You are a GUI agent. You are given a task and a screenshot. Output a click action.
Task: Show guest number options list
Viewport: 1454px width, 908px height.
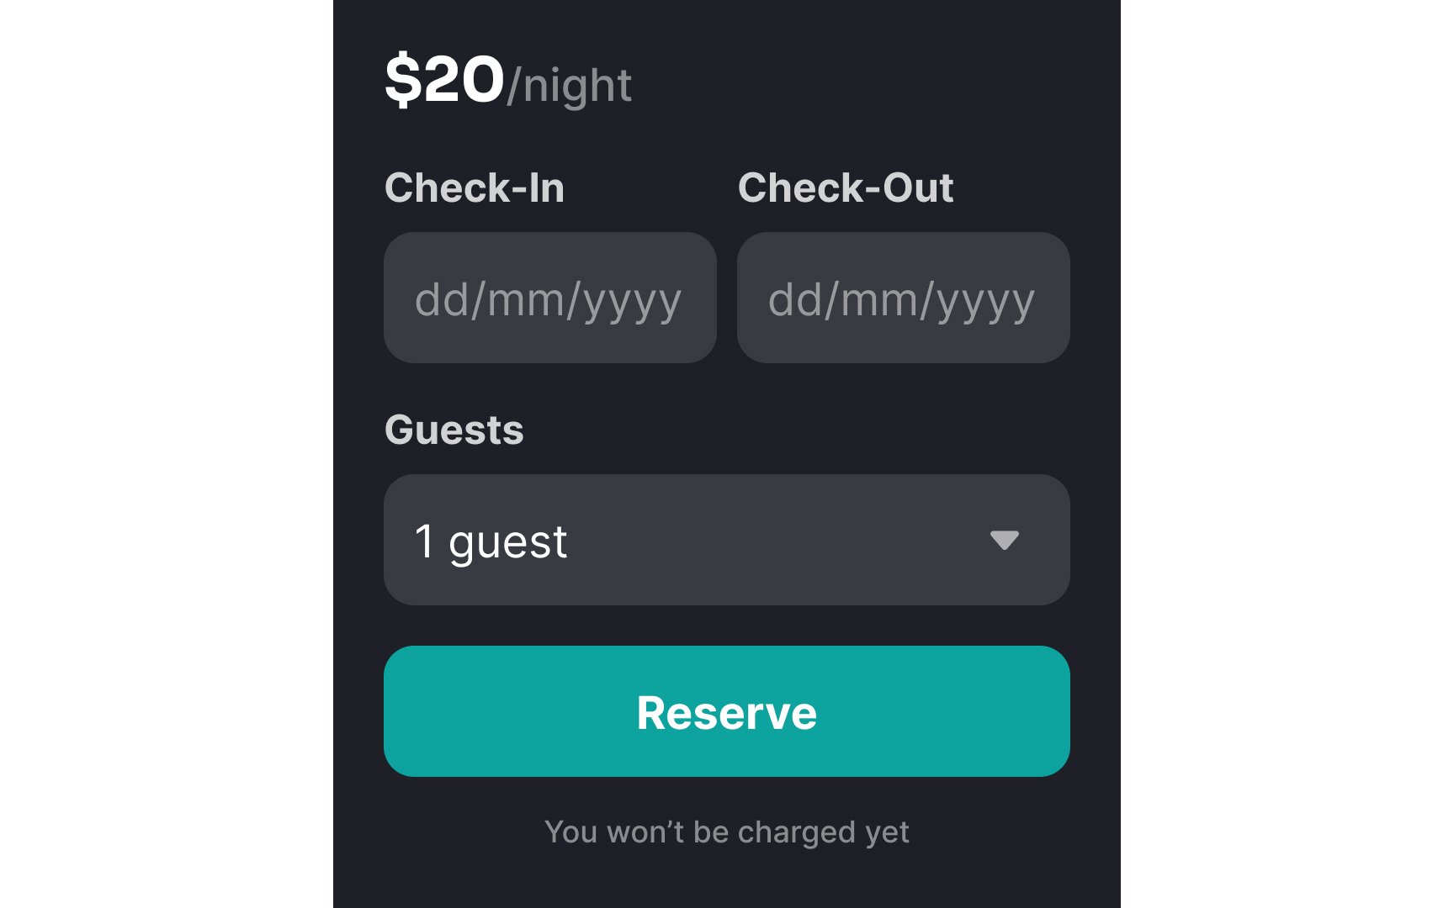click(x=727, y=540)
